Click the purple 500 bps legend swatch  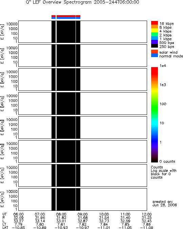pyautogui.click(x=155, y=42)
